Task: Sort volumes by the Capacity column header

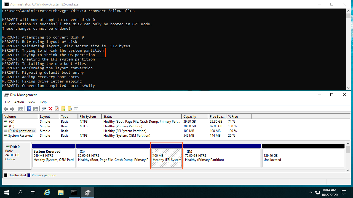Action: [190, 117]
